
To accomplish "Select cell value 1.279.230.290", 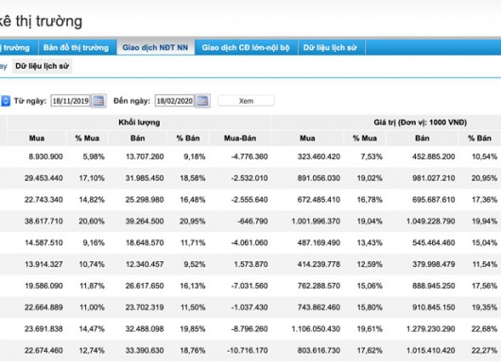I will point(431,329).
